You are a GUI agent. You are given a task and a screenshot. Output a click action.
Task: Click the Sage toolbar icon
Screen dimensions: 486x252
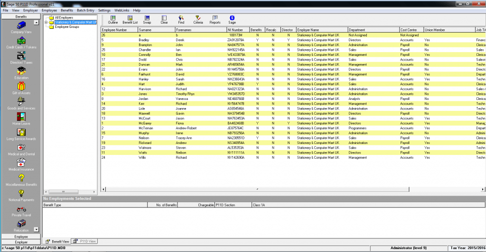click(x=232, y=20)
